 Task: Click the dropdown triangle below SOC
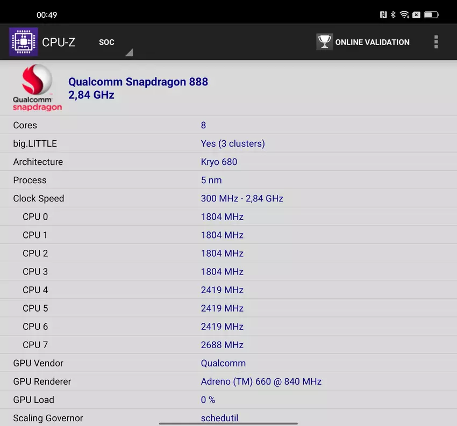point(129,53)
